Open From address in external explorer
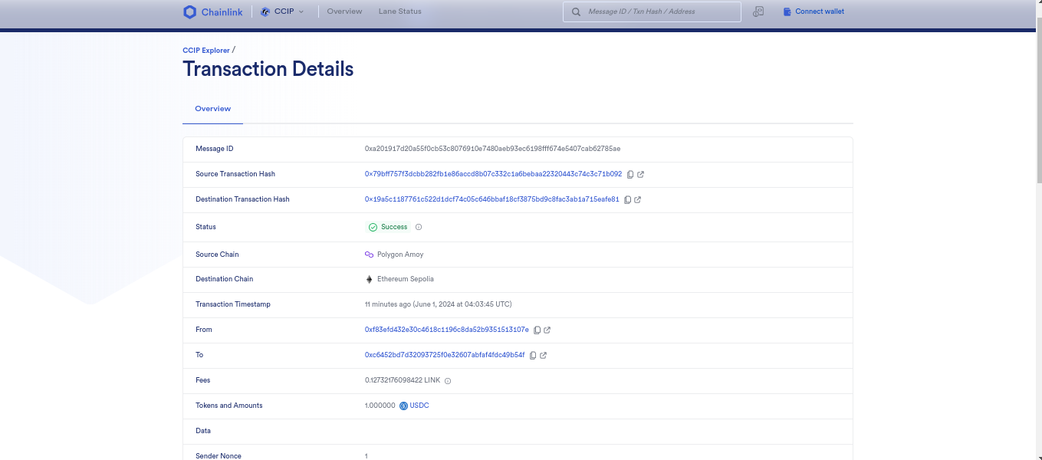This screenshot has height=460, width=1042. (547, 330)
